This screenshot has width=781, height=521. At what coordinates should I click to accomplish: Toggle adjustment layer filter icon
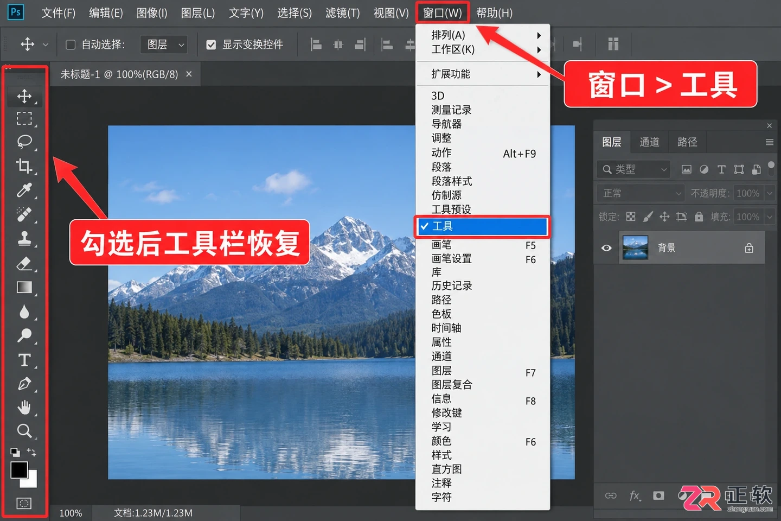pos(704,169)
